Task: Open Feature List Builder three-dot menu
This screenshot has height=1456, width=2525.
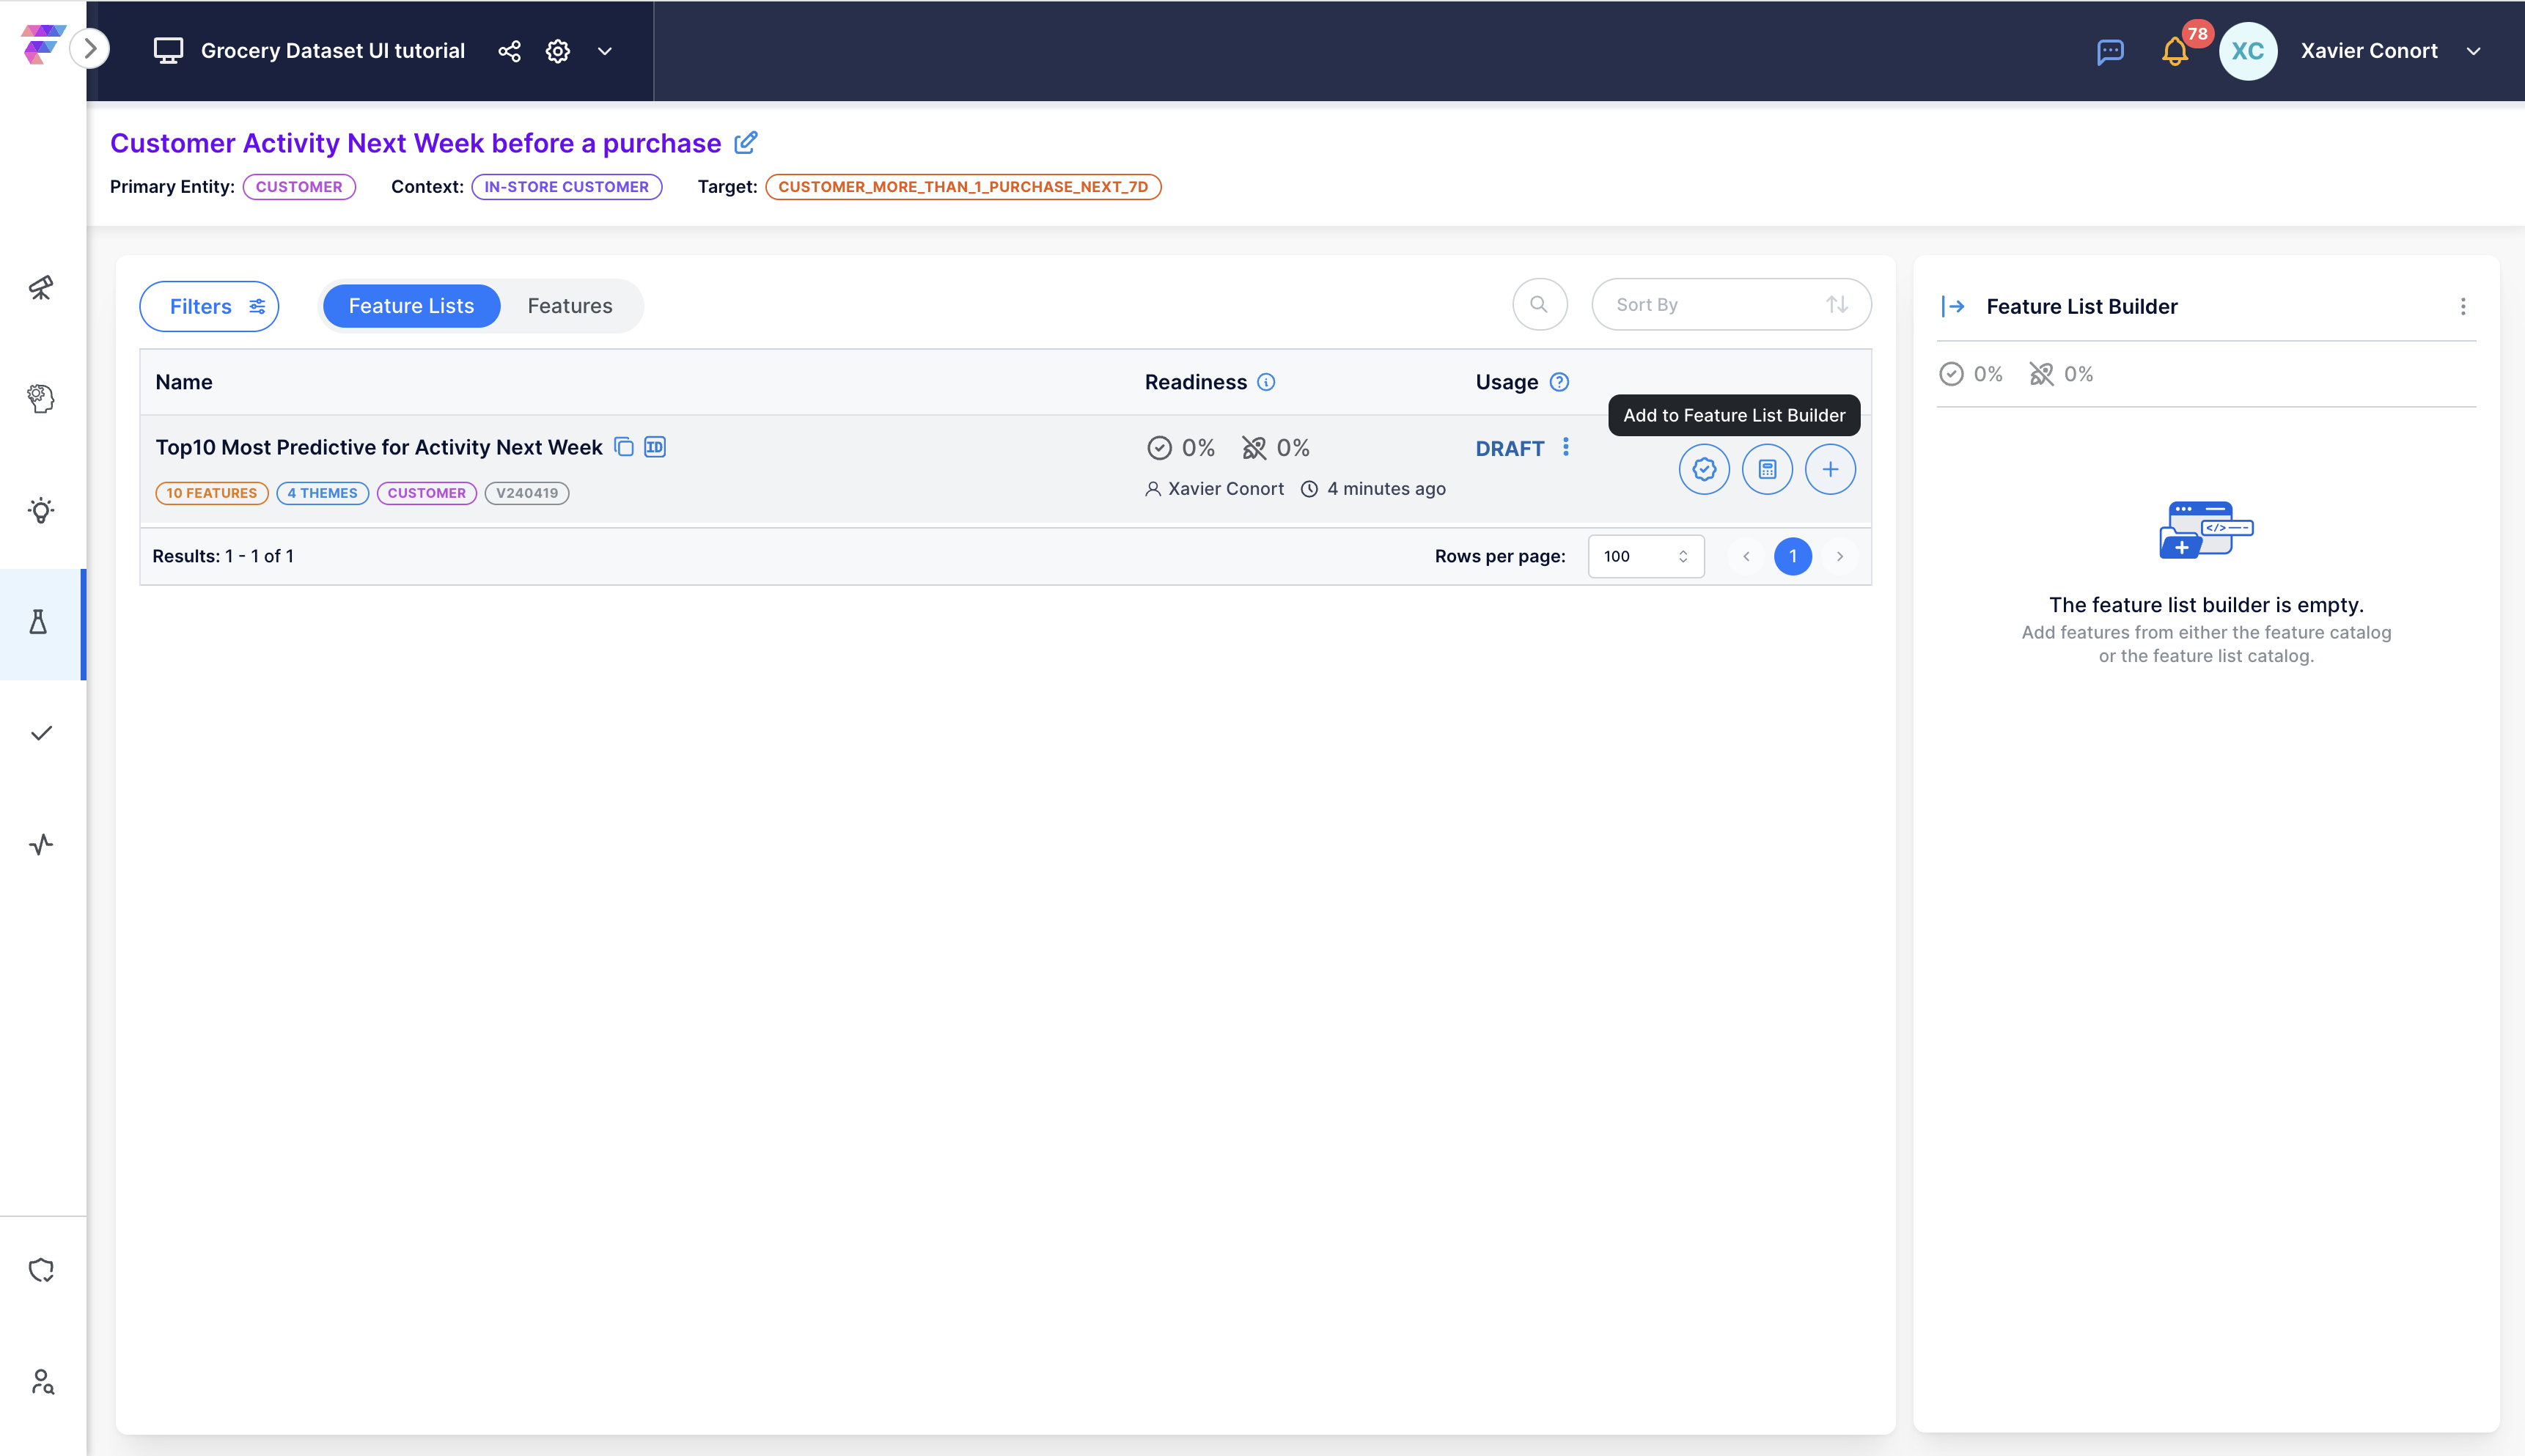Action: tap(2463, 307)
